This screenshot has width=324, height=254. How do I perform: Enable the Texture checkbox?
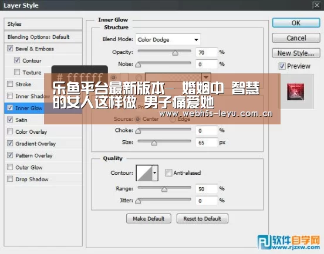(17, 72)
